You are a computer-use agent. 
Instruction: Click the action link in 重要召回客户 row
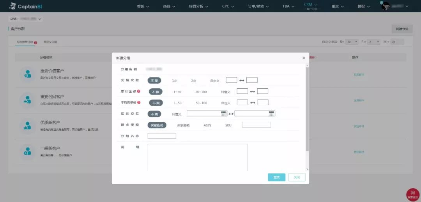359,100
